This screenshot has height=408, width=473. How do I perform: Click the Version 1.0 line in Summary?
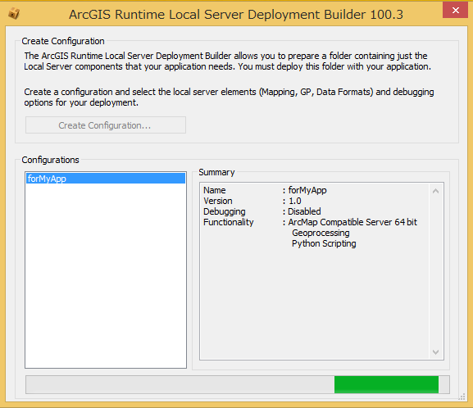point(252,201)
